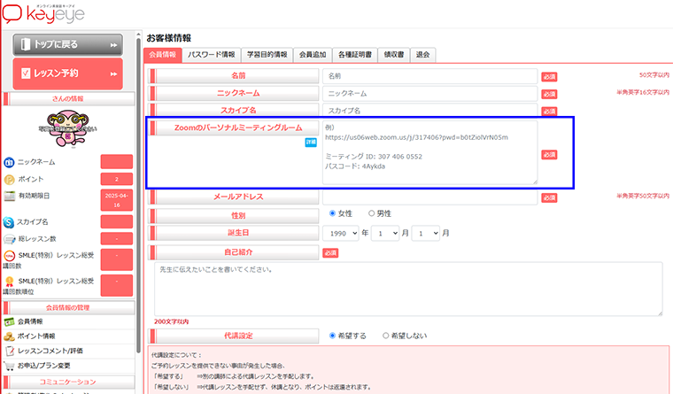The image size is (673, 394).
Task: Open レッスンコメント/評価 in sidebar
Action: tap(50, 351)
